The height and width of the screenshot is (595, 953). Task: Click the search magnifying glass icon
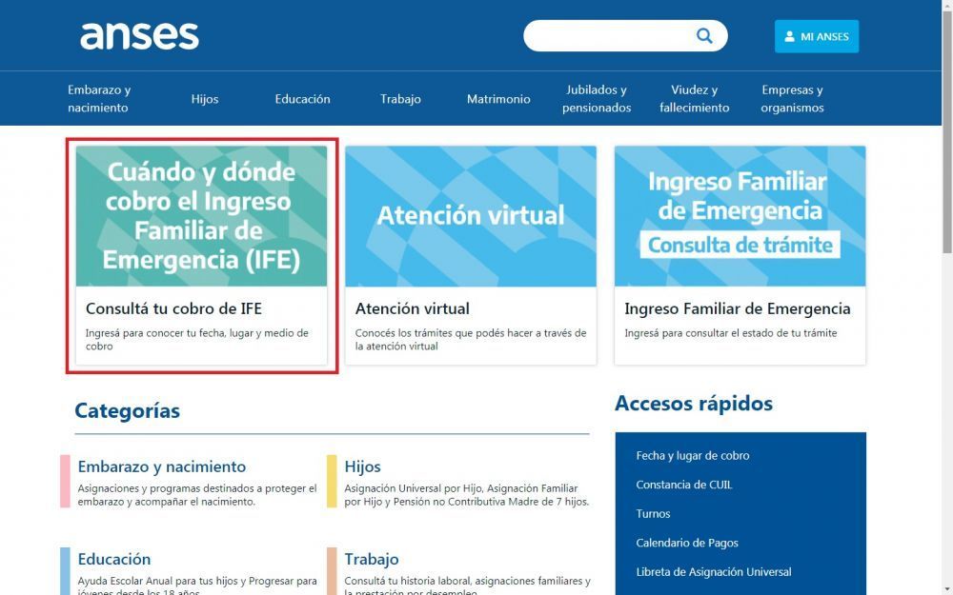(x=704, y=35)
